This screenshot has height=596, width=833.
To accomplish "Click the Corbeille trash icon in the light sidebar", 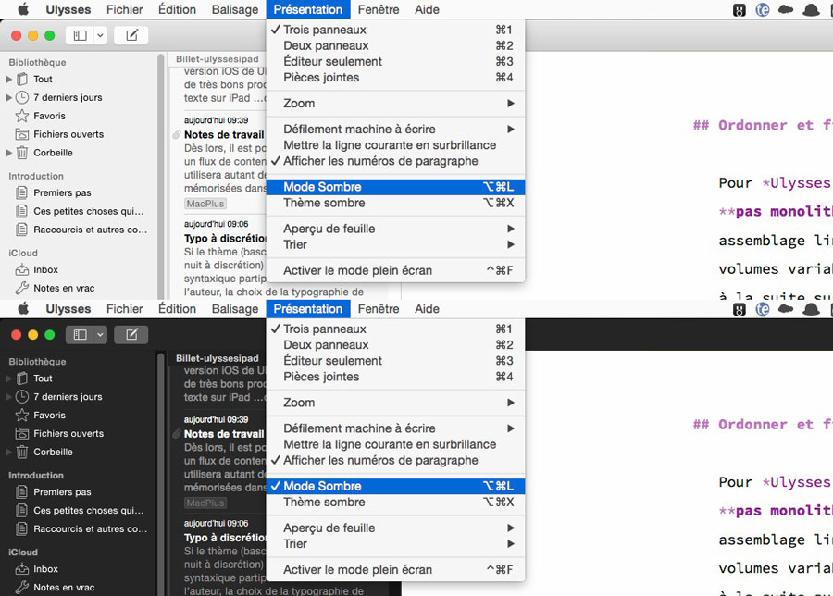I will tap(22, 153).
